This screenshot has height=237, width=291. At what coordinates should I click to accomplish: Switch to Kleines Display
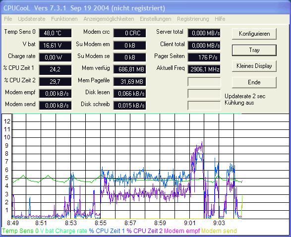[254, 66]
